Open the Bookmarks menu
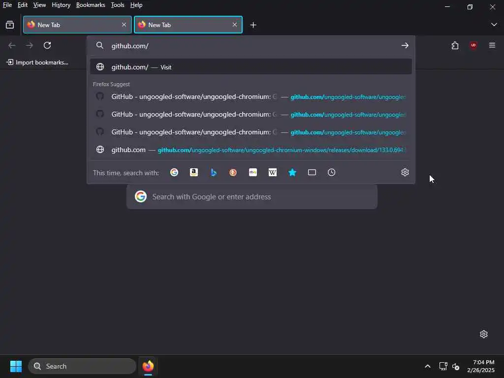Viewport: 504px width, 378px height. point(91,5)
